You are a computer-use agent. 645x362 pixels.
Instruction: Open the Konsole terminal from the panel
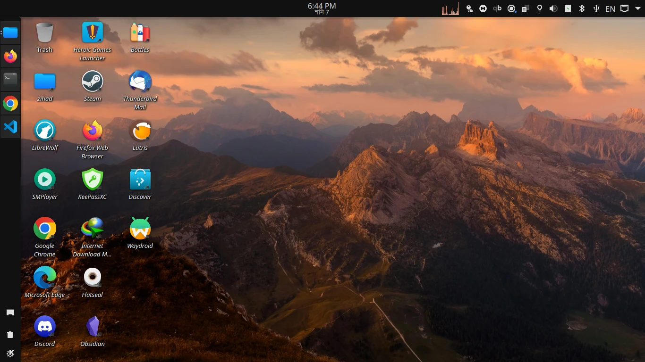click(x=10, y=79)
